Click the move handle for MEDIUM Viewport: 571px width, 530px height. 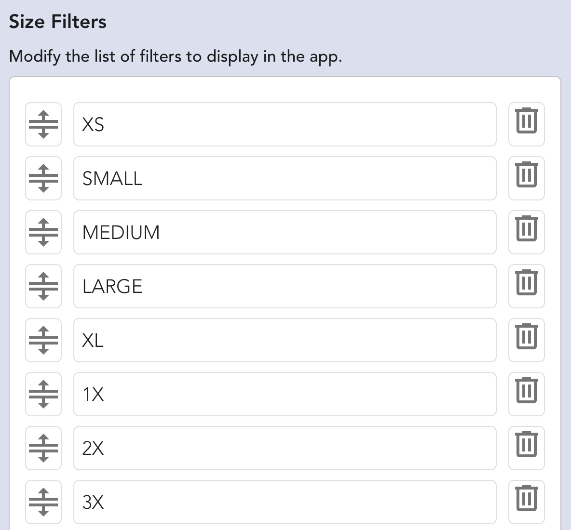point(43,232)
